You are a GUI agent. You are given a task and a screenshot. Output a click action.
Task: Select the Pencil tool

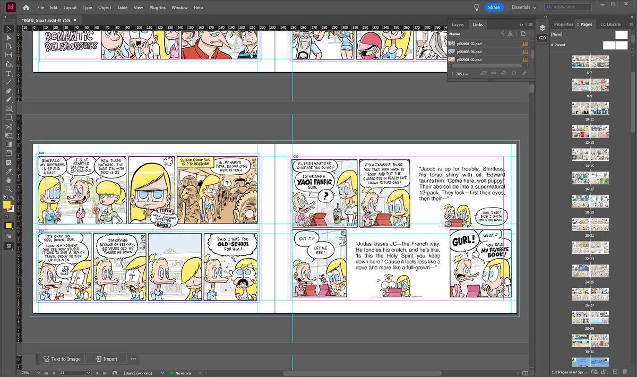pyautogui.click(x=8, y=99)
